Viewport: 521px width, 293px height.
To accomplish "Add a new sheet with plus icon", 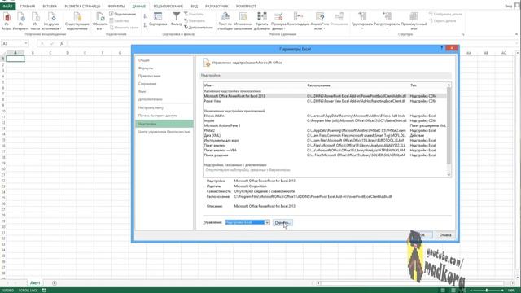I will click(55, 283).
